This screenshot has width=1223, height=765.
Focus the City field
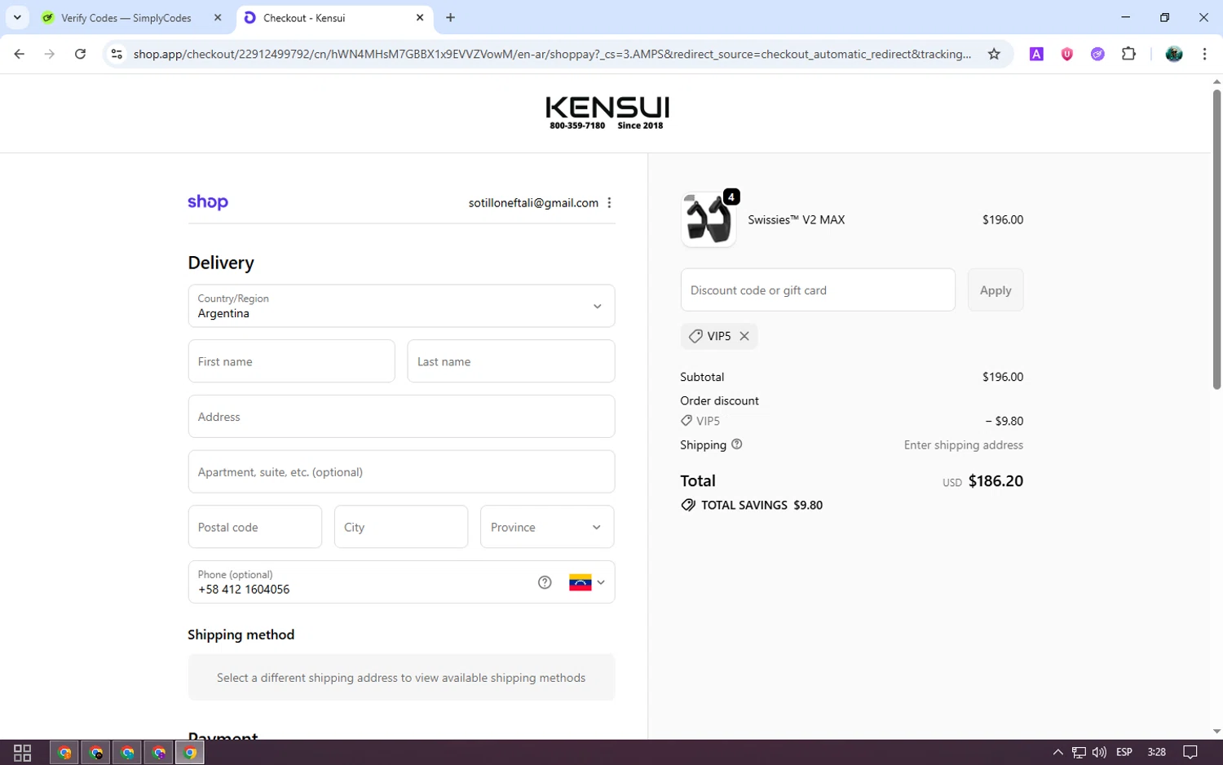(x=401, y=527)
